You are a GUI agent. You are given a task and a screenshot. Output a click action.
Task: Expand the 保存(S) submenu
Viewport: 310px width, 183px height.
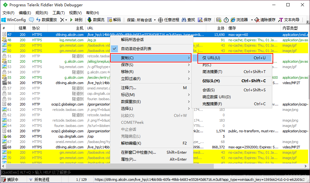coord(152,65)
